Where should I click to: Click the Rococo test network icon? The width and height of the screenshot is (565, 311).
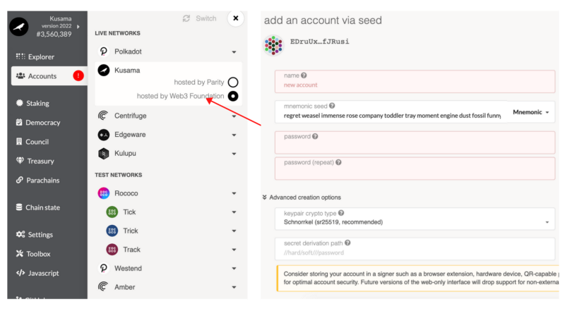coord(103,193)
